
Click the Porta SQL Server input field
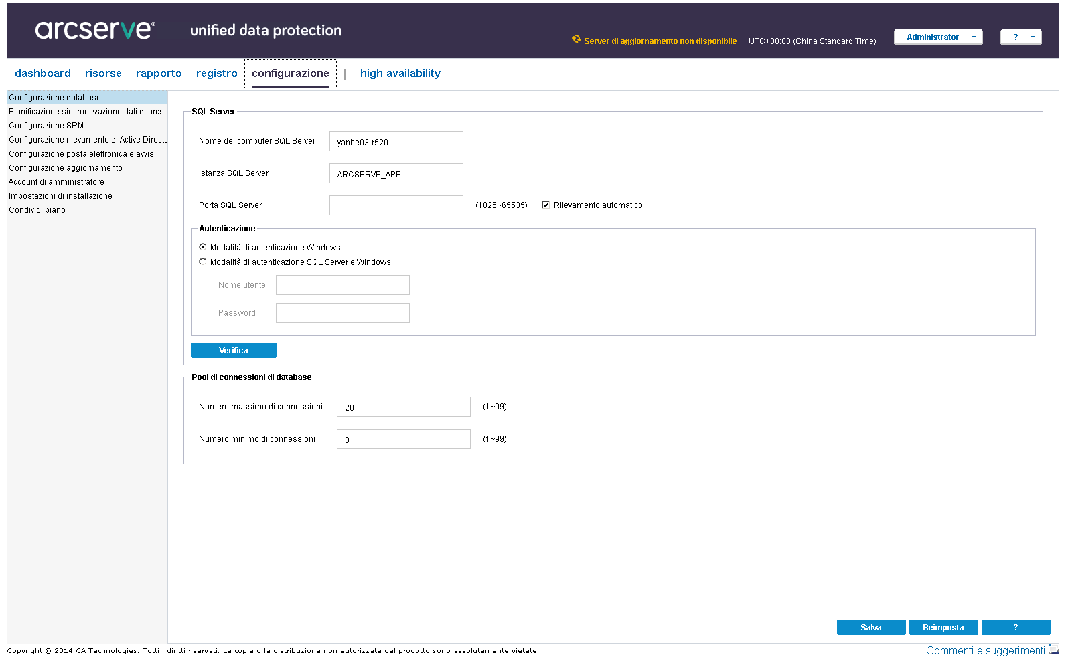click(x=396, y=205)
